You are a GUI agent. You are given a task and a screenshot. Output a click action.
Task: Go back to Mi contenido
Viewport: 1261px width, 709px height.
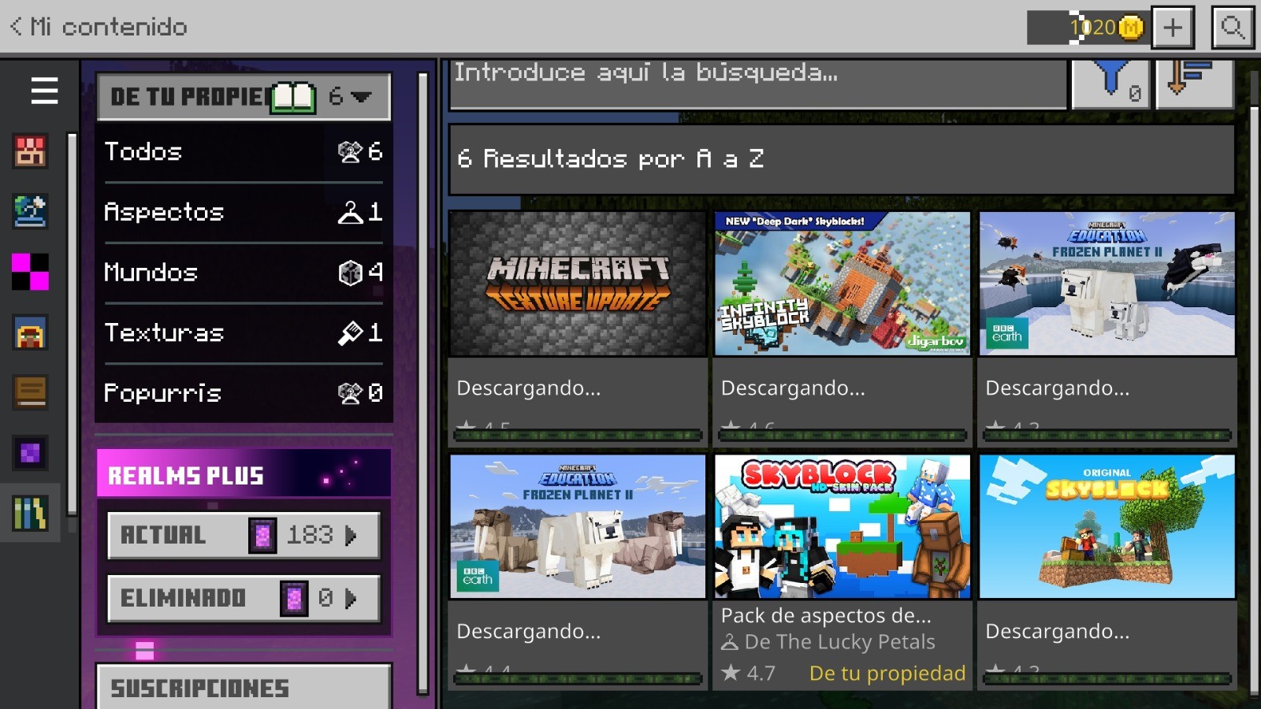pos(99,27)
